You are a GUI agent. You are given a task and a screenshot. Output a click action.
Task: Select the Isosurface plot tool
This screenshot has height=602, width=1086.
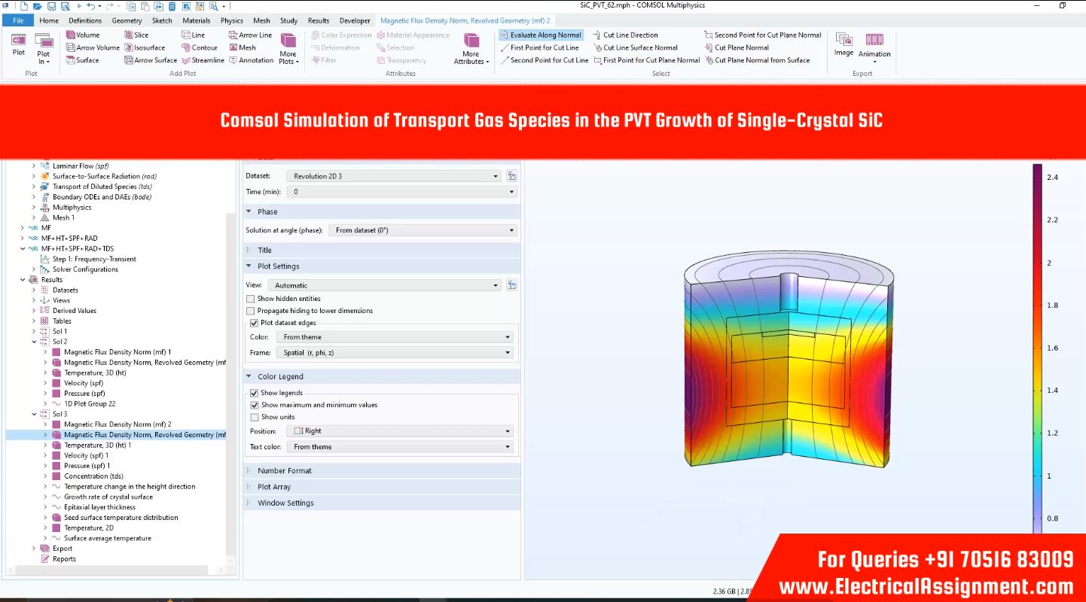[x=145, y=47]
